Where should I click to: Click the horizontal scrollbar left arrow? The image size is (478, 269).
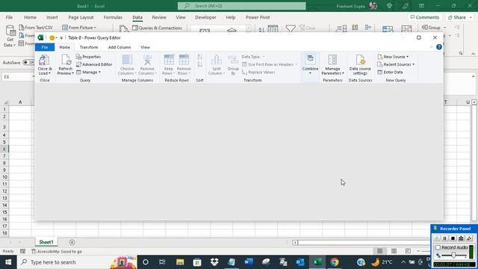click(x=295, y=242)
